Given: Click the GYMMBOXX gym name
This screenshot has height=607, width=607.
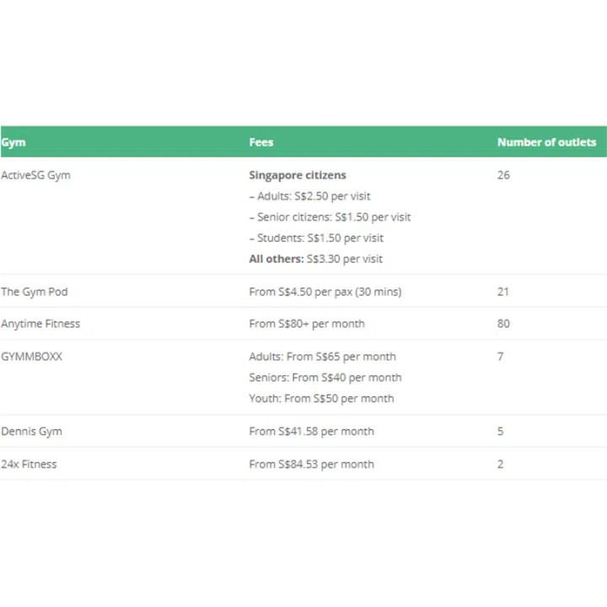Looking at the screenshot, I should 32,357.
